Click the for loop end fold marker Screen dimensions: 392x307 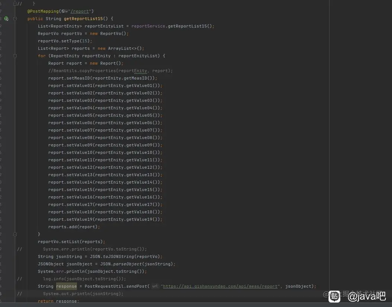click(15, 234)
